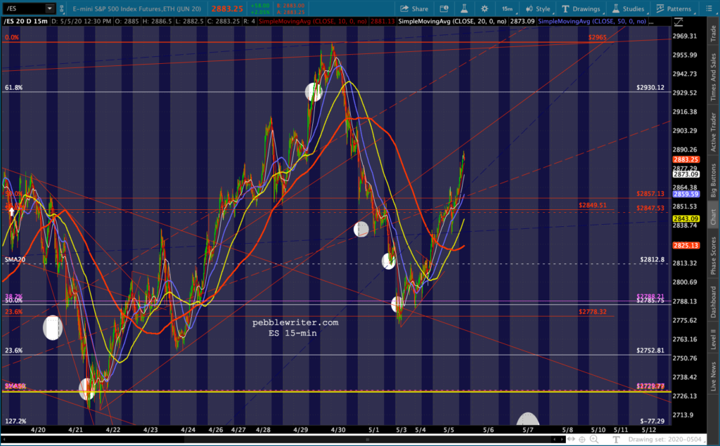
Task: Click the white 2873.09 price axis bubble
Action: click(x=686, y=174)
